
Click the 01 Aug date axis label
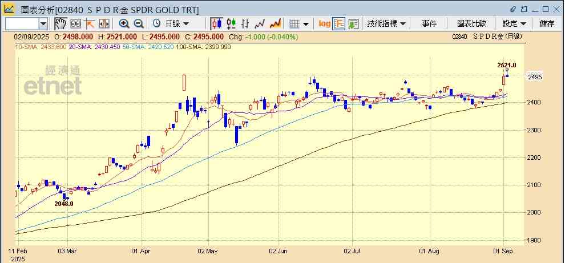(x=430, y=251)
